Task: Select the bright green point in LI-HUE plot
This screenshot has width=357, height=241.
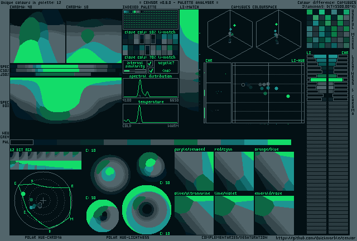Action: [288, 97]
